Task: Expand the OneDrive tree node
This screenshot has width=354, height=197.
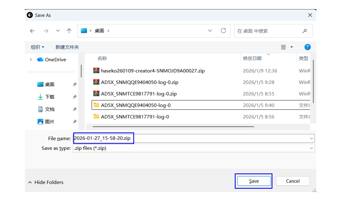Action: pos(31,60)
